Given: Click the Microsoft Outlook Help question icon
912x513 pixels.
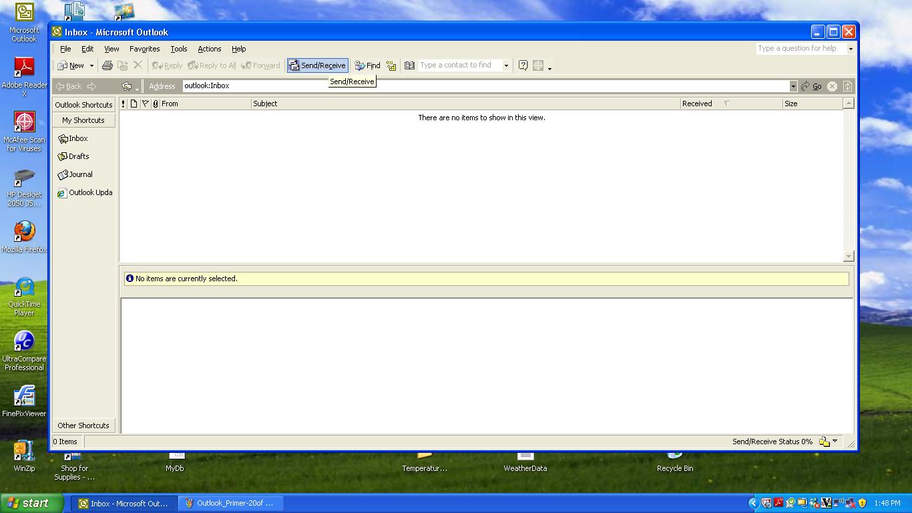Looking at the screenshot, I should point(523,65).
